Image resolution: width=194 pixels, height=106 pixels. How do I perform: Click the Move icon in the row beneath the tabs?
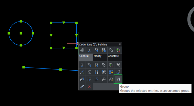pyautogui.click(x=89, y=65)
